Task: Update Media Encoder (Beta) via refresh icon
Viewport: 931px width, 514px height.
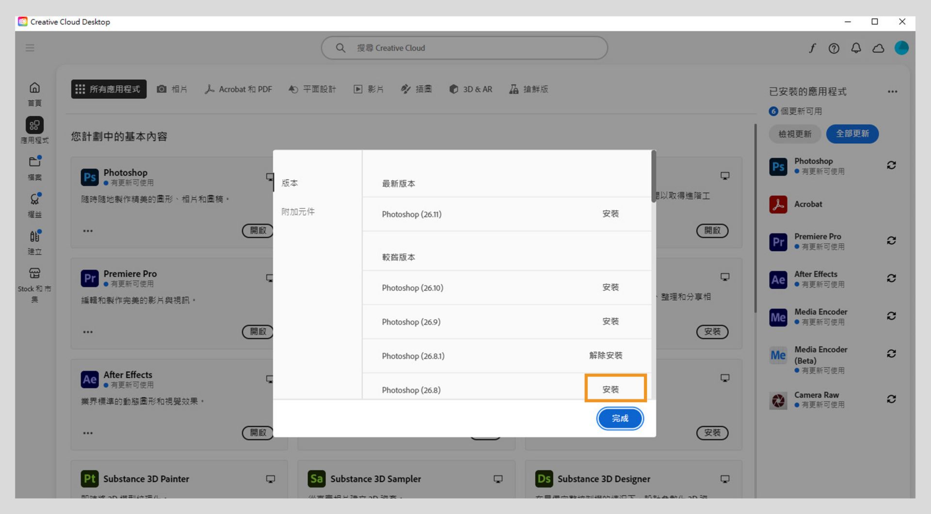Action: 891,354
